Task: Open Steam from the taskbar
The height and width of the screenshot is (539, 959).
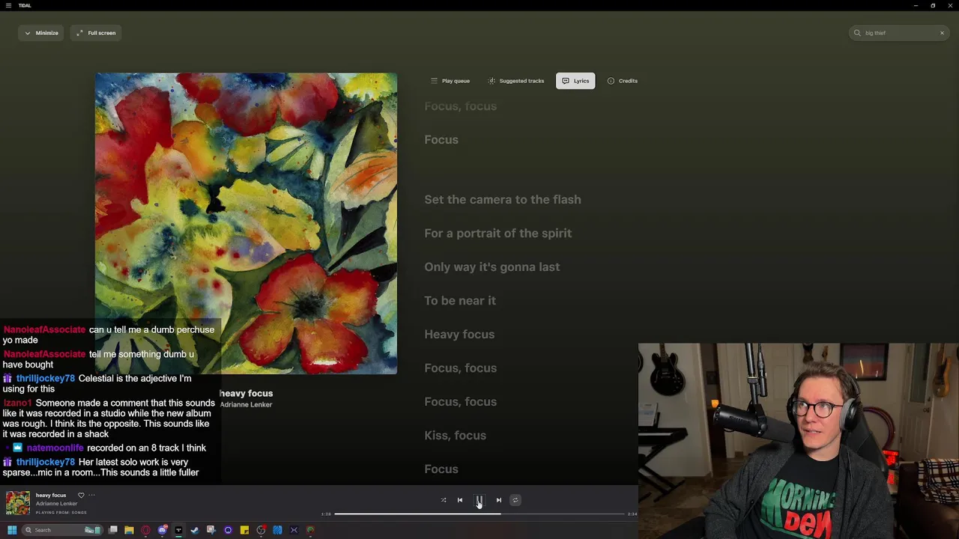Action: tap(195, 530)
